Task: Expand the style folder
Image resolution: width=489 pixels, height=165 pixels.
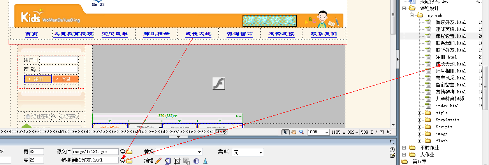Action: tap(420, 113)
